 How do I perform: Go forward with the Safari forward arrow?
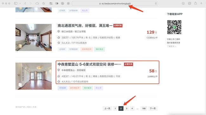pos(31,3)
